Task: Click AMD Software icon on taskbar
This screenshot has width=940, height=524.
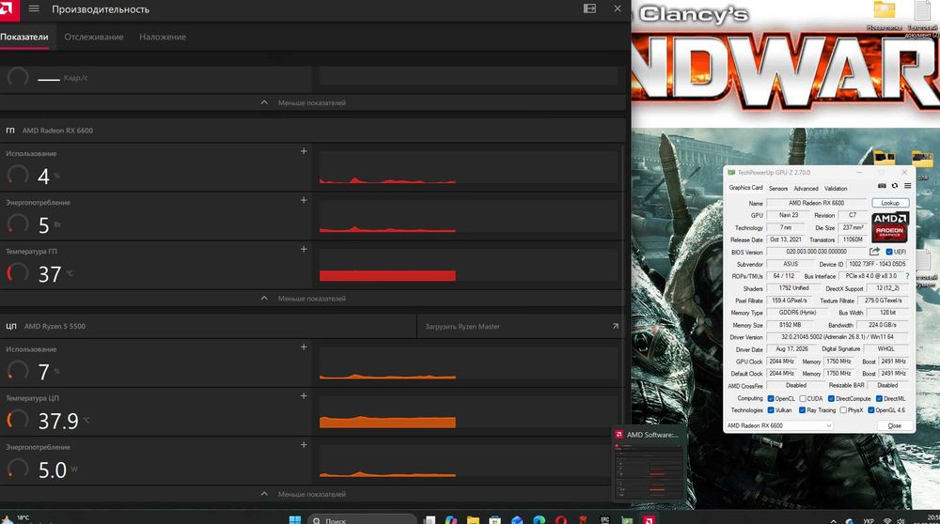Action: 649,520
